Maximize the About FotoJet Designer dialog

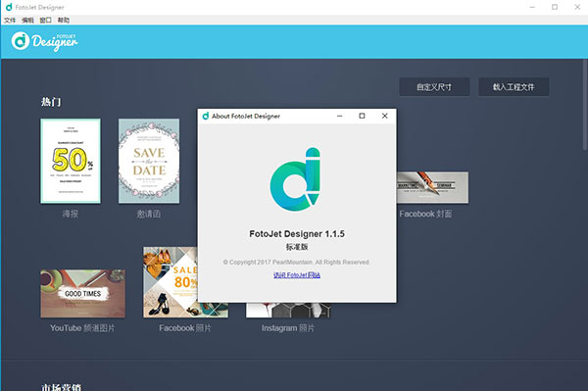(x=362, y=116)
